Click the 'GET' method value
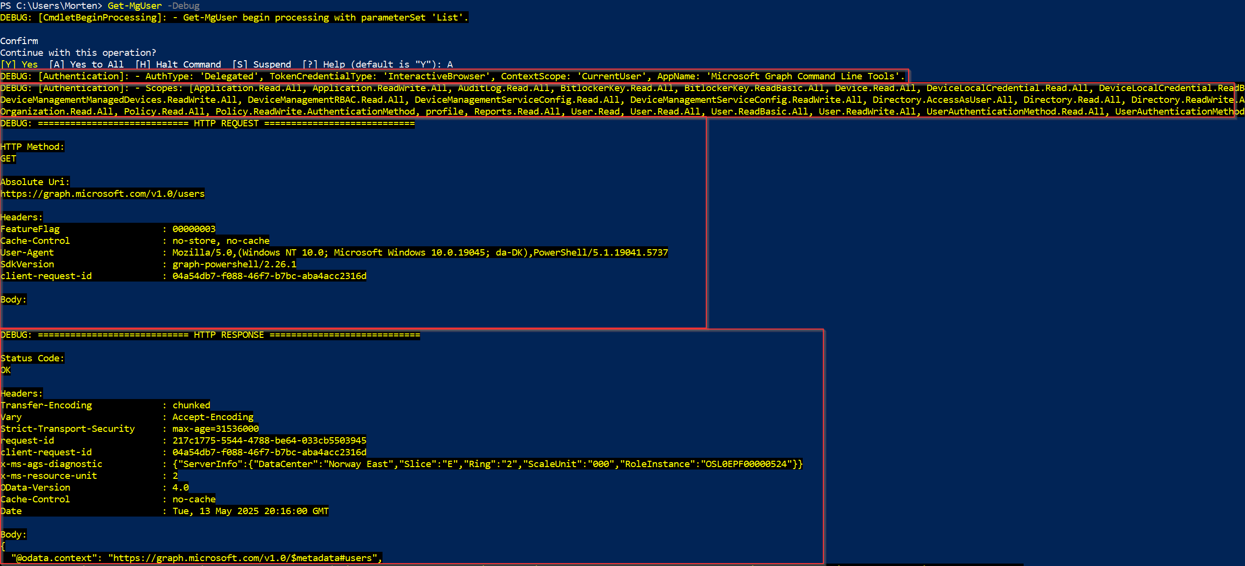The width and height of the screenshot is (1245, 566). pyautogui.click(x=8, y=159)
